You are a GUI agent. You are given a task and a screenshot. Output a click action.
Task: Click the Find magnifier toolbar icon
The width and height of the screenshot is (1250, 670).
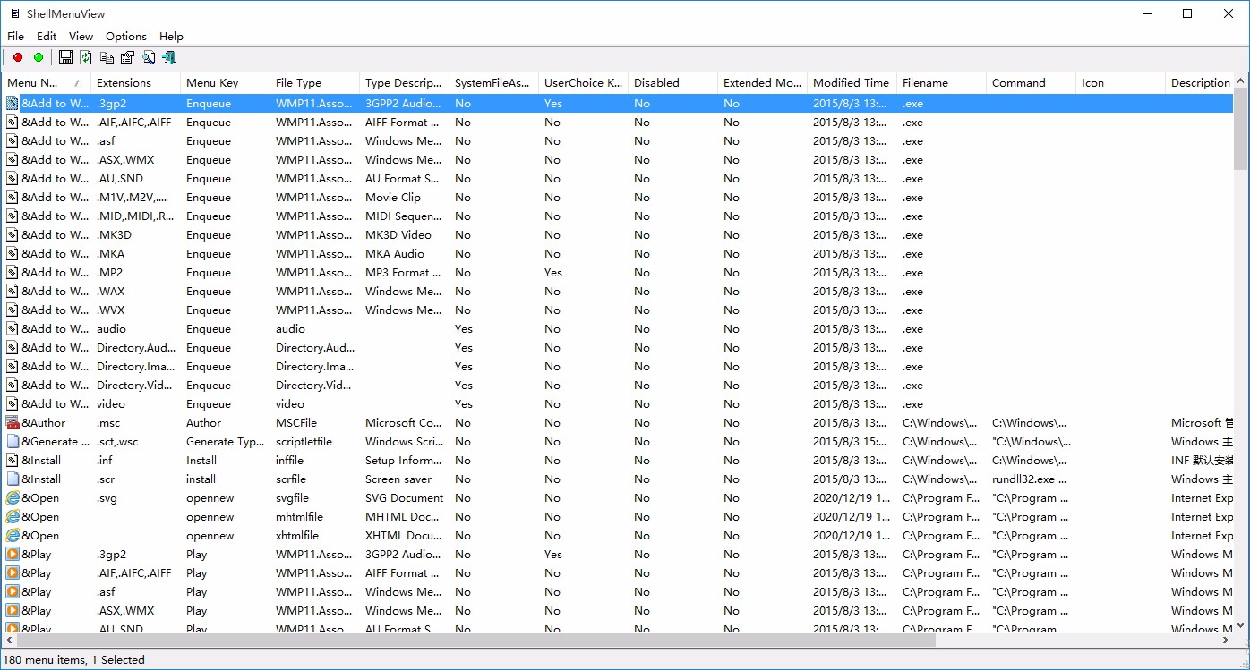148,56
